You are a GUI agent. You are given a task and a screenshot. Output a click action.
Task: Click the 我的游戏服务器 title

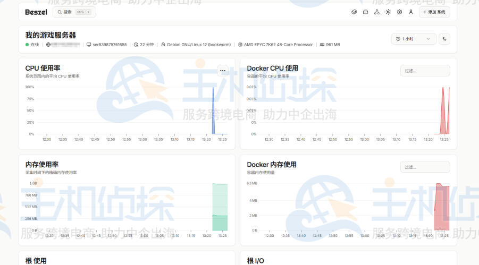[51, 35]
